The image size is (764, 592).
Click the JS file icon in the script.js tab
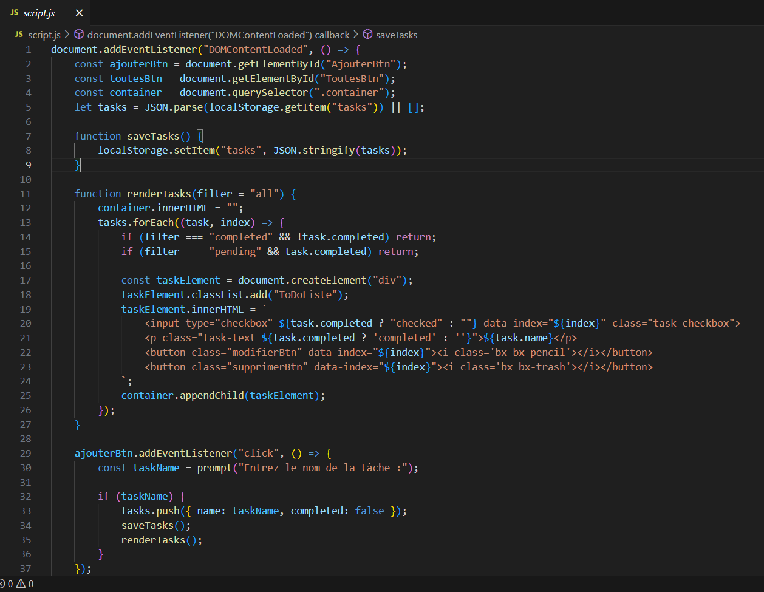pos(14,13)
